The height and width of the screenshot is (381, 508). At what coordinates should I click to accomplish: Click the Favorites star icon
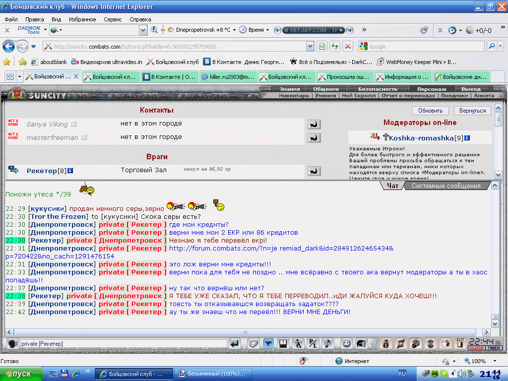point(6,62)
